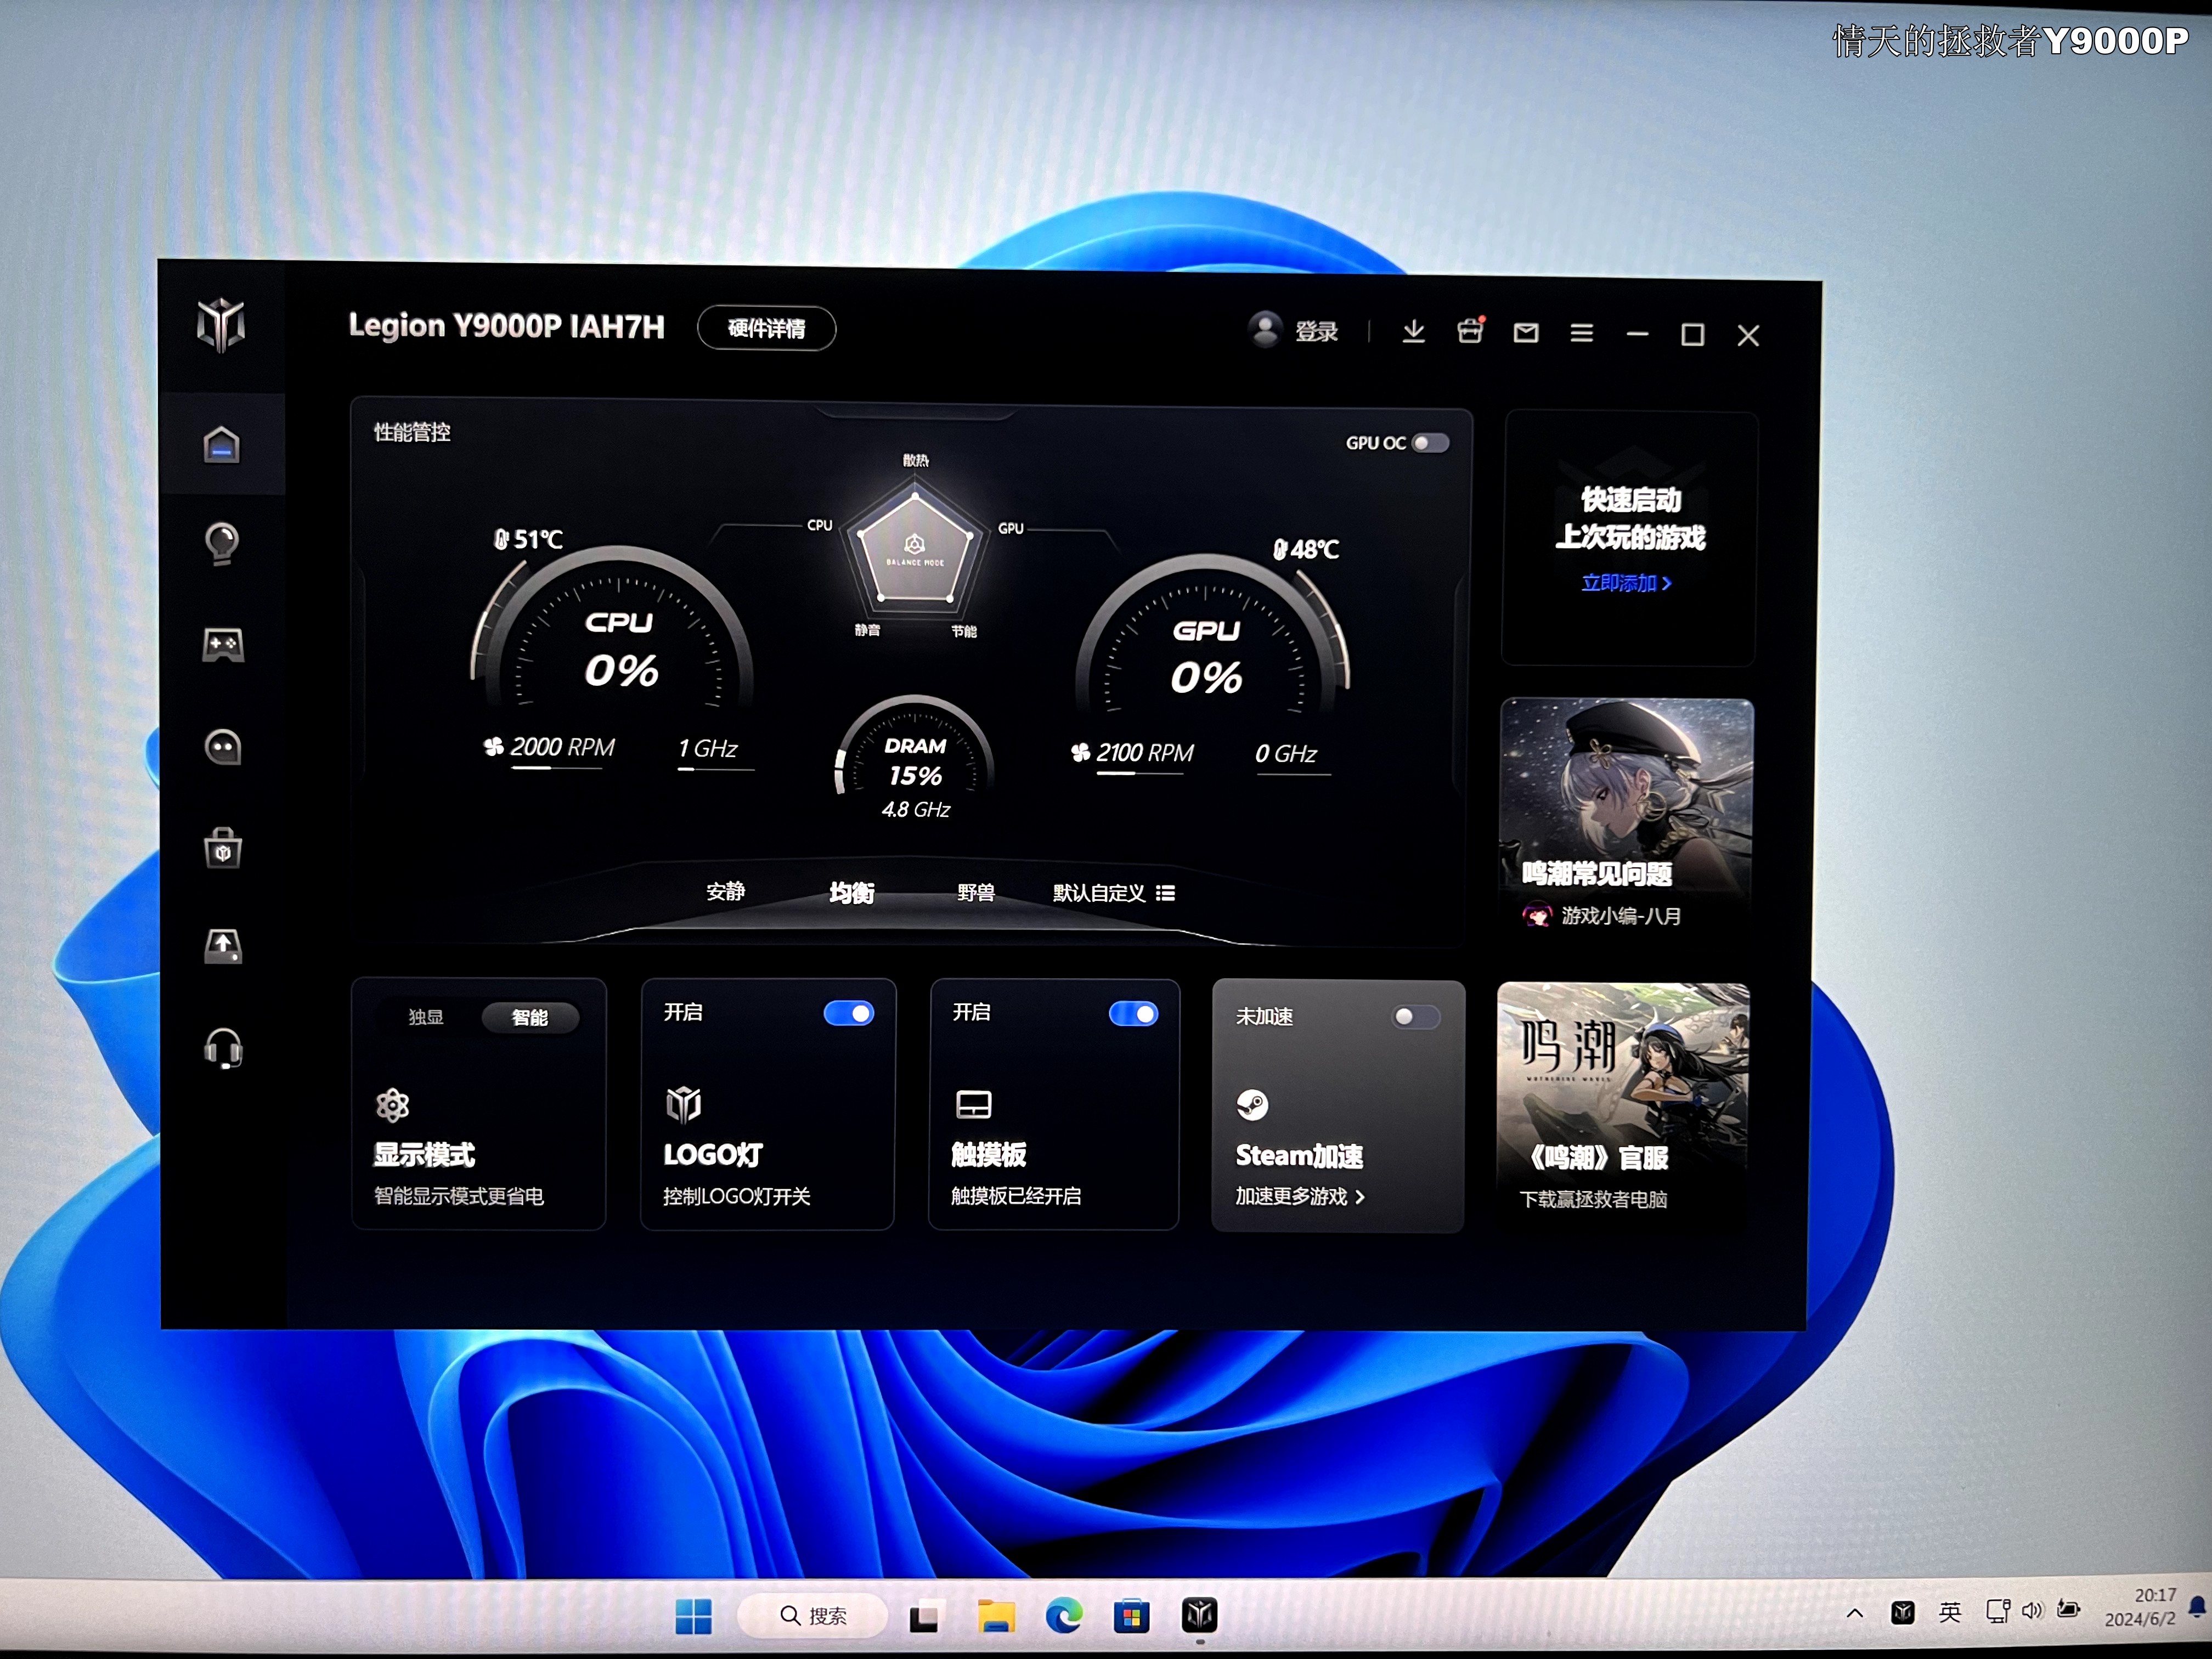Click the 性能管控 panel title
The width and height of the screenshot is (2212, 1659).
click(411, 432)
